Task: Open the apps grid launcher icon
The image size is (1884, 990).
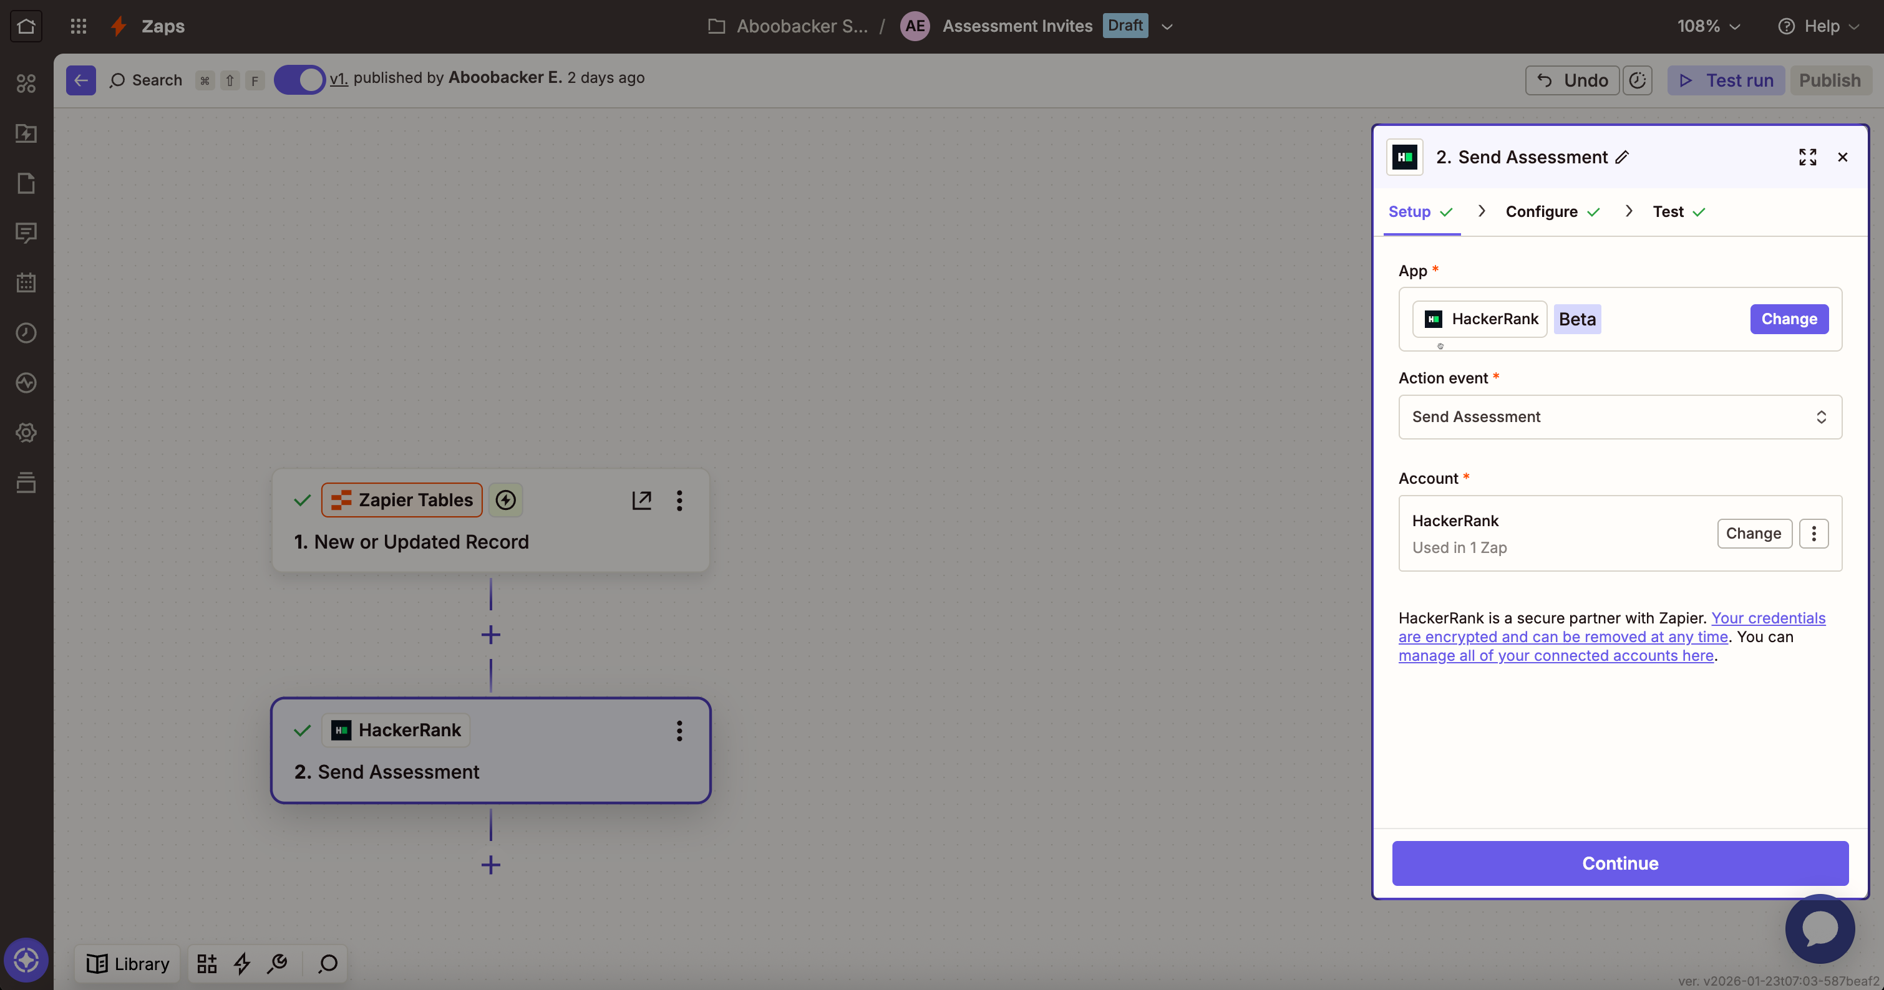Action: [x=78, y=26]
